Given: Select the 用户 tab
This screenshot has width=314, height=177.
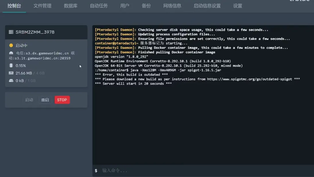Looking at the screenshot, I should tap(125, 6).
